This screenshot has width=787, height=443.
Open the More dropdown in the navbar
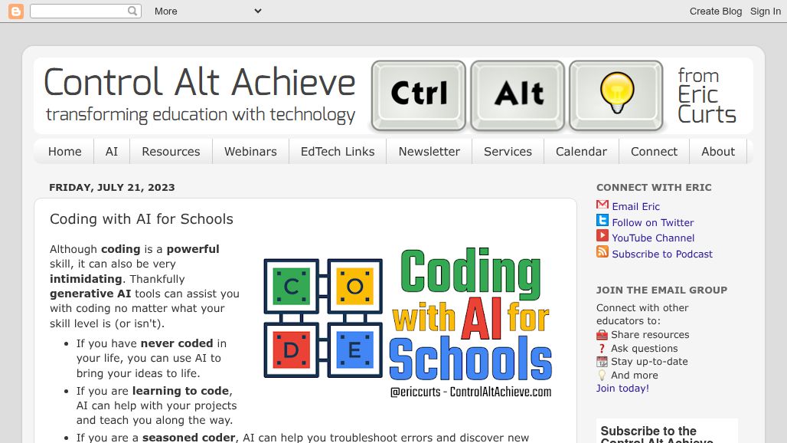click(165, 11)
